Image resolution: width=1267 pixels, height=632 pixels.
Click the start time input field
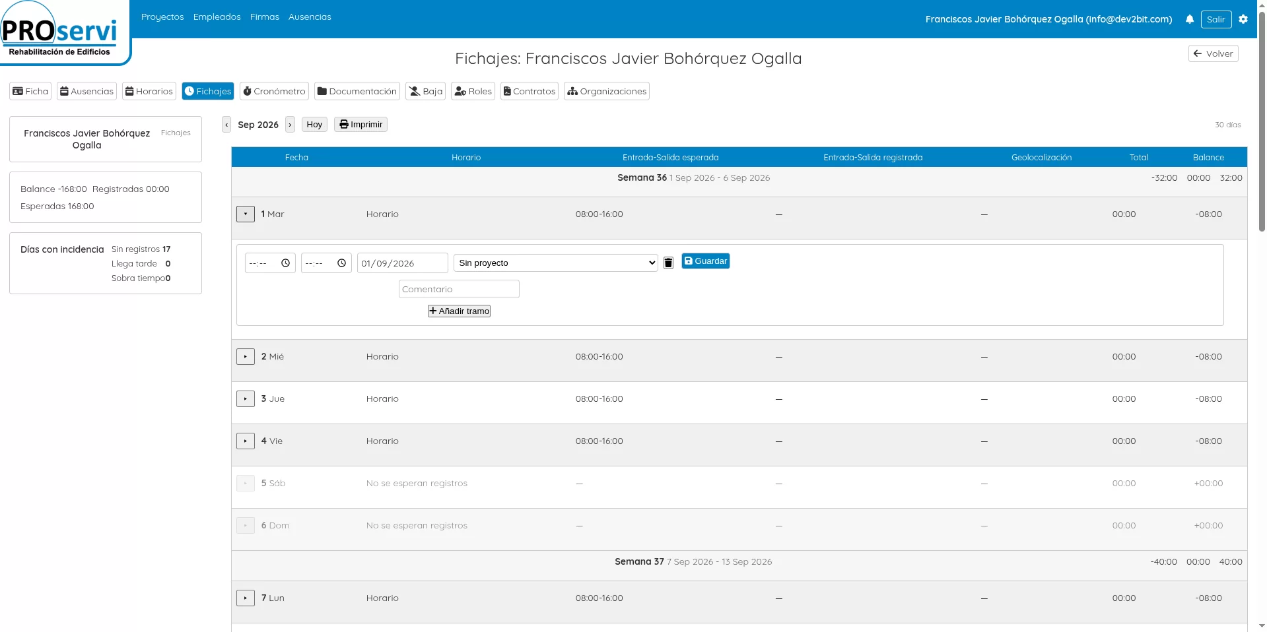(x=270, y=263)
